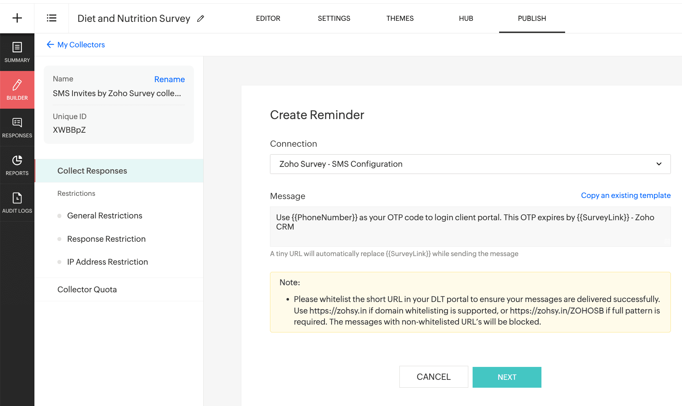Screen dimensions: 682x406
Task: Click Copy an existing template link
Action: [x=626, y=195]
